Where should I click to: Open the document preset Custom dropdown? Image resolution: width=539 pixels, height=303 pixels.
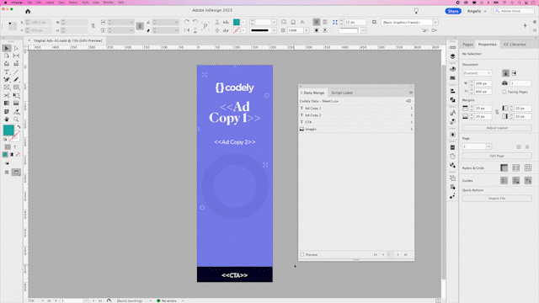tap(477, 73)
